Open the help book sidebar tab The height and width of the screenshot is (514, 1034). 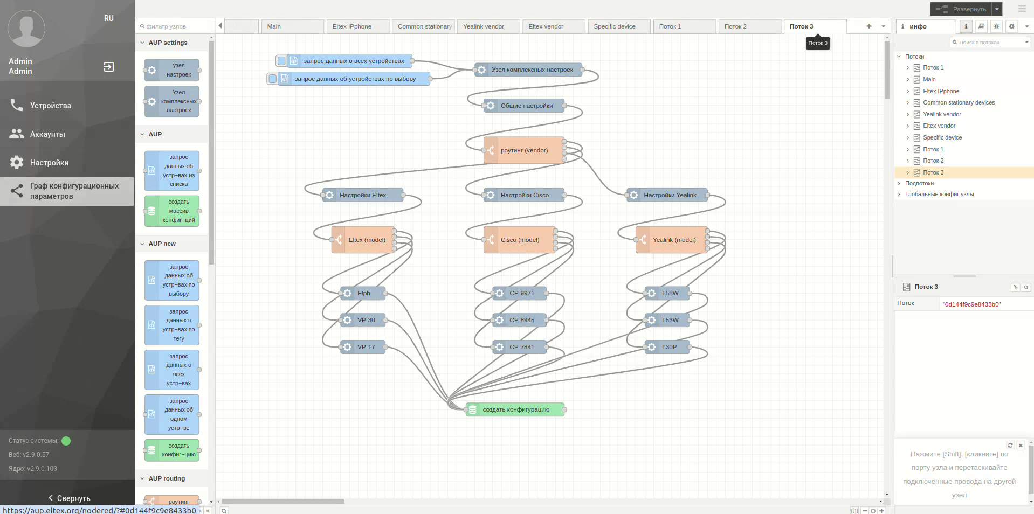[981, 26]
